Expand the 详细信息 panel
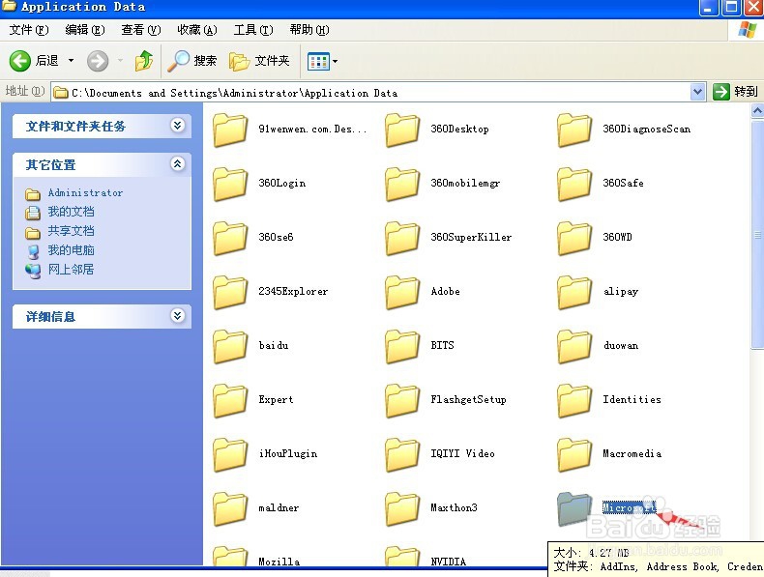 (x=177, y=316)
